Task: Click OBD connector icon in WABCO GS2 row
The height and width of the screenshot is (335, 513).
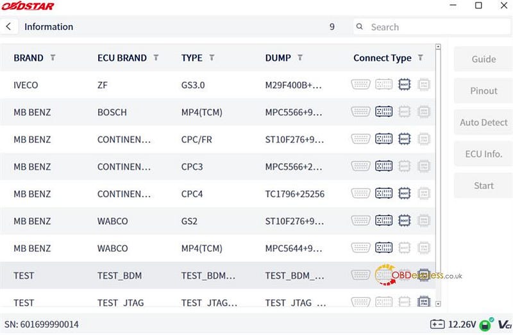Action: tap(360, 220)
